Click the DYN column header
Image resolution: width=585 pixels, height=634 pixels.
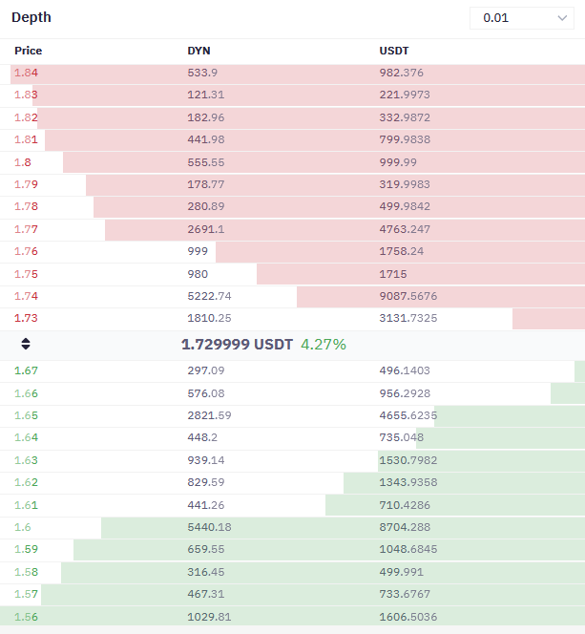pyautogui.click(x=198, y=51)
